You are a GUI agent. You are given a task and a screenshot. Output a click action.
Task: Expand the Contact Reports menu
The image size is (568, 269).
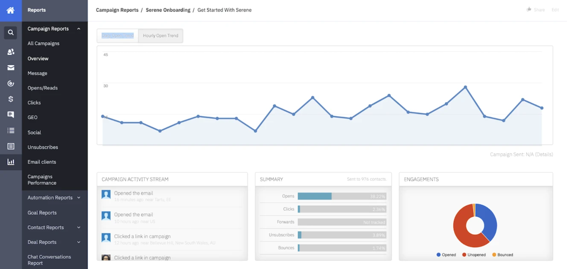click(79, 227)
